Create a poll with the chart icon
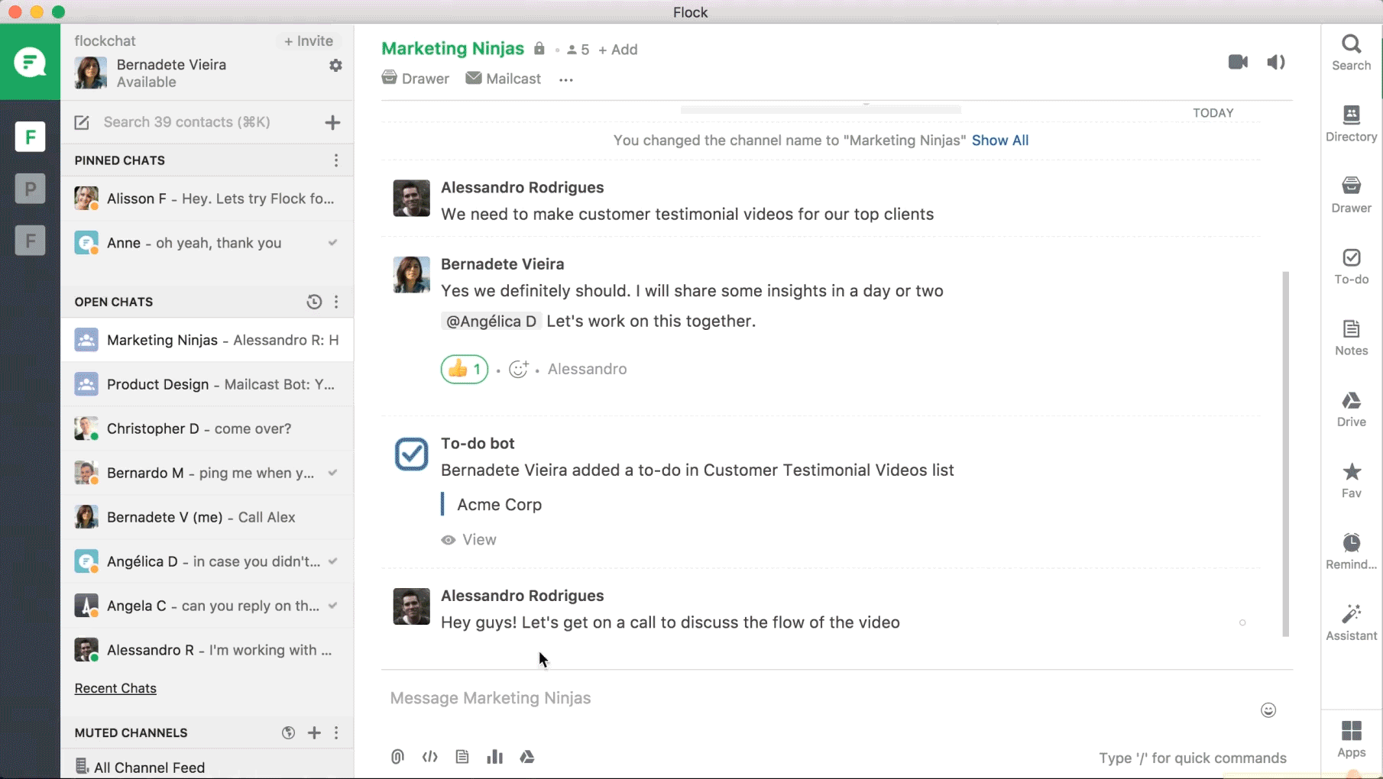Image resolution: width=1383 pixels, height=779 pixels. pos(494,757)
